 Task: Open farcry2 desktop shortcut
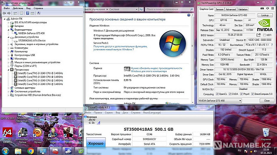(x=38, y=135)
